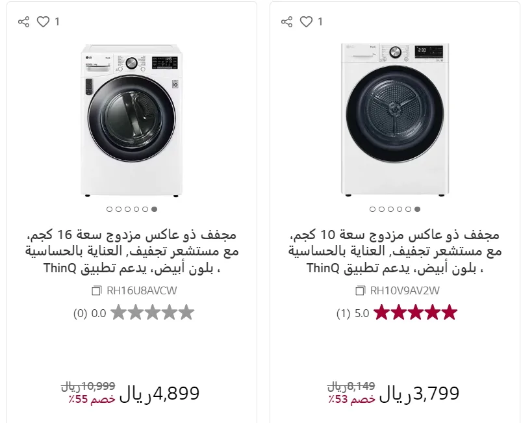The width and height of the screenshot is (521, 423).
Task: Share the RH16U8AVCW 16 kg dryer
Action: point(24,22)
